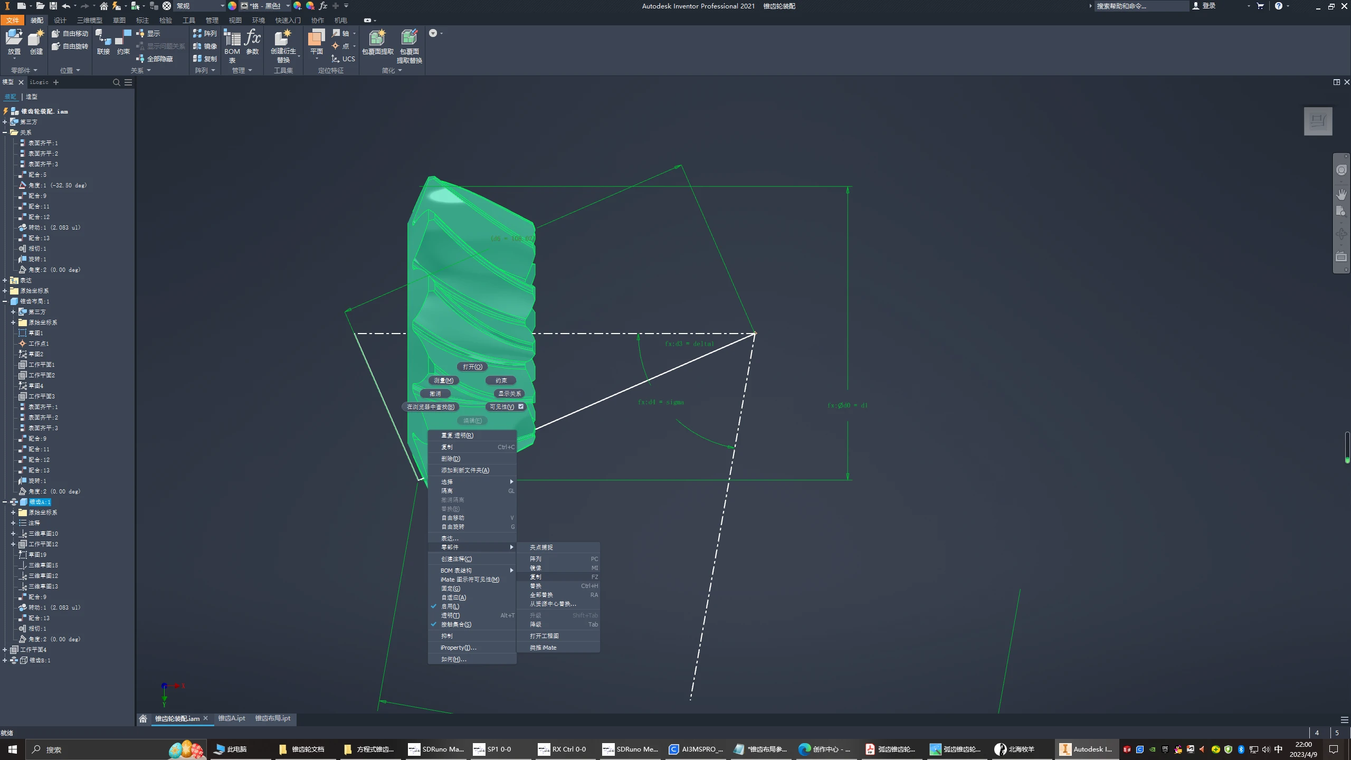
Task: Click the ViewCube thumbnail in viewport
Action: click(1318, 121)
